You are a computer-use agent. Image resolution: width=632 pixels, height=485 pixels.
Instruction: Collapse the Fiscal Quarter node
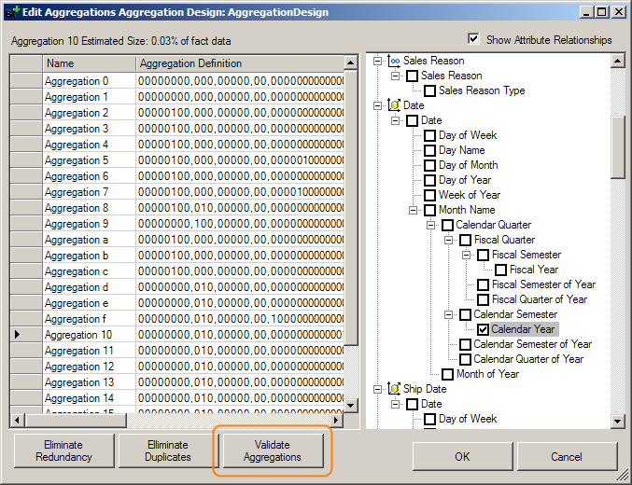449,240
